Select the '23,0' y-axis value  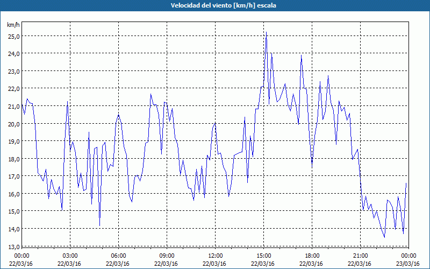coord(13,71)
